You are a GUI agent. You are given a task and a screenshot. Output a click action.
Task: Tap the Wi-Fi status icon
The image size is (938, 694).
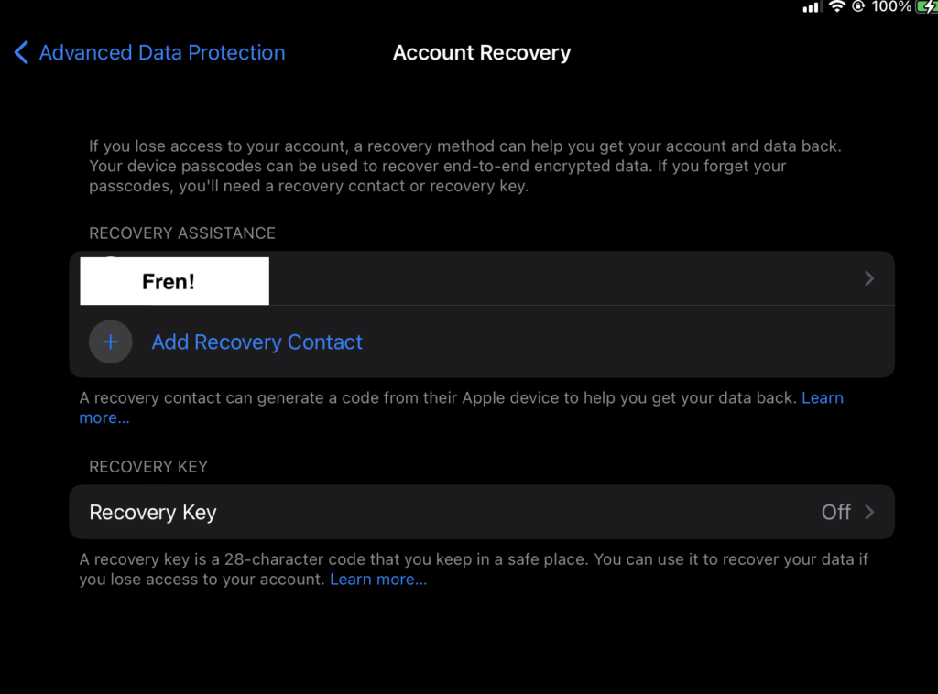[x=837, y=6]
